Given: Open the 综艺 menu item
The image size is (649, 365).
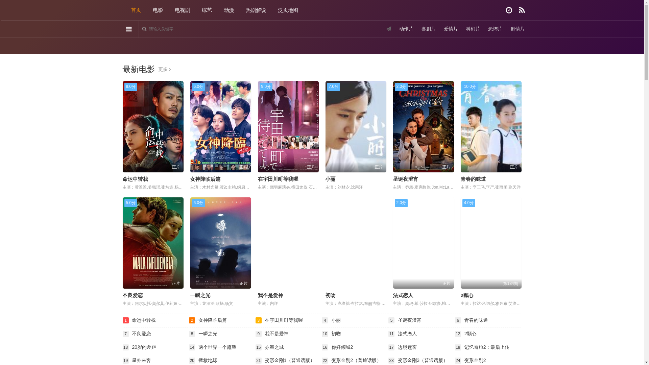Looking at the screenshot, I should tap(207, 10).
